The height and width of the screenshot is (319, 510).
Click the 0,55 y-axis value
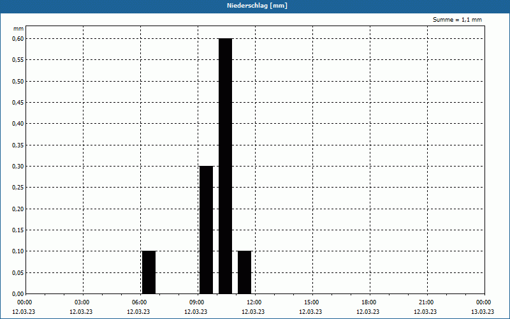[x=18, y=60]
